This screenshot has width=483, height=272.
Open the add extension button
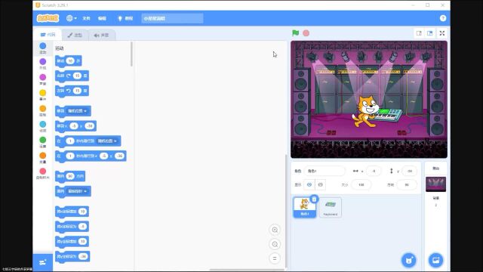(42, 262)
